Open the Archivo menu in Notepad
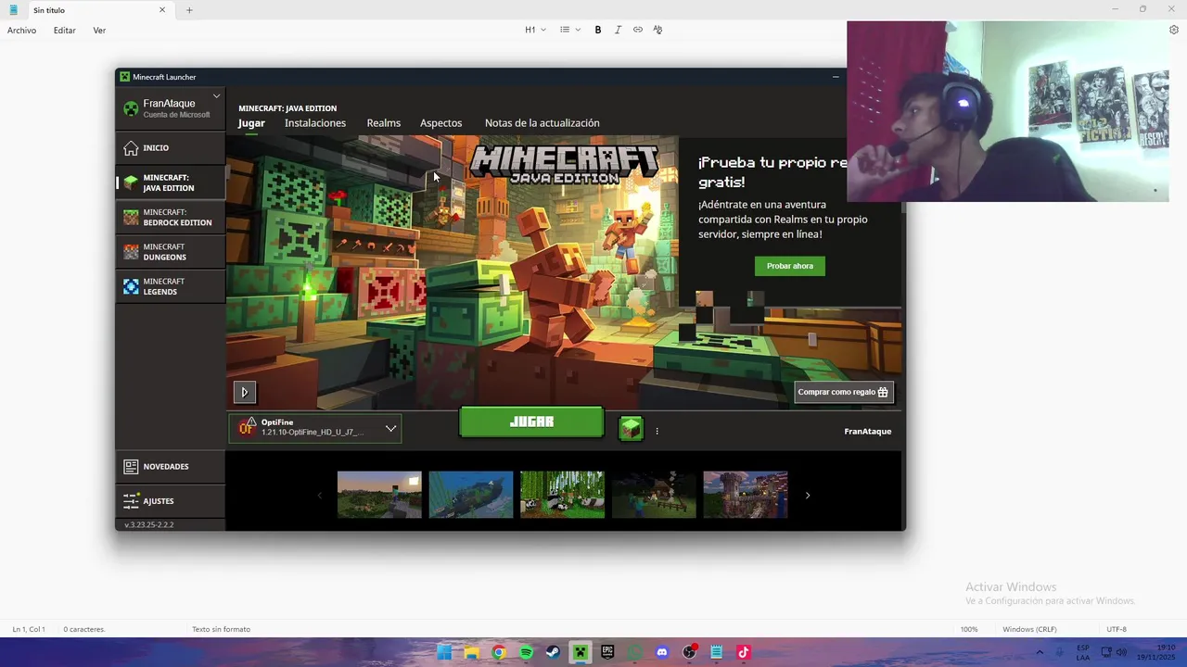1187x667 pixels. click(22, 31)
